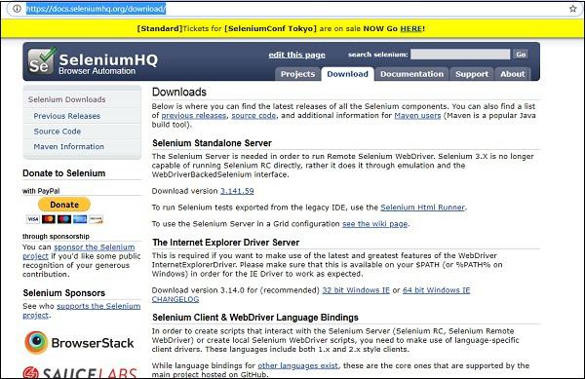
Task: Click the previous releases link in intro paragraph
Action: pyautogui.click(x=194, y=116)
